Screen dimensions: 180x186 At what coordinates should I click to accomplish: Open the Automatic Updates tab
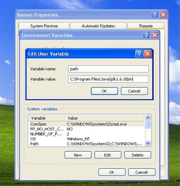(x=98, y=26)
